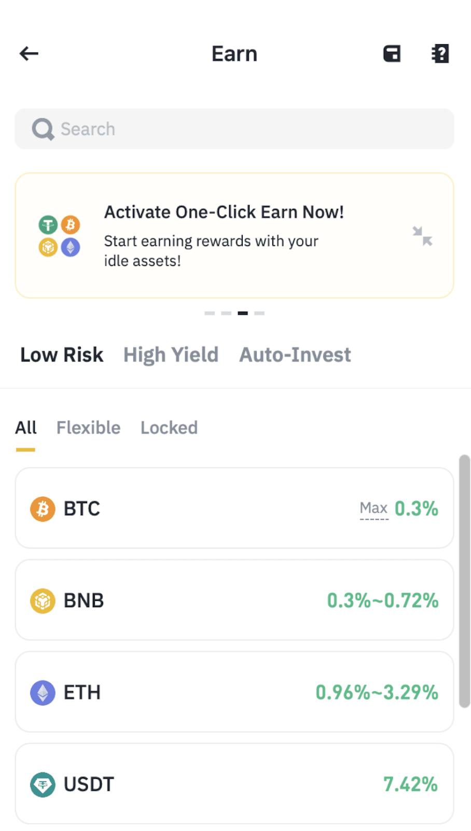Image resolution: width=471 pixels, height=831 pixels.
Task: Switch to the High Yield tab
Action: (x=171, y=355)
